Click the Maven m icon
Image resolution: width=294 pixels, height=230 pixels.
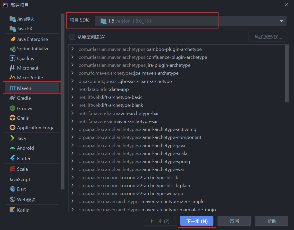point(13,88)
